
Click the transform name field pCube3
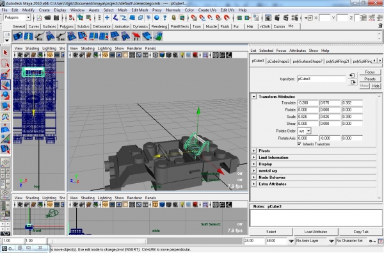click(x=321, y=79)
